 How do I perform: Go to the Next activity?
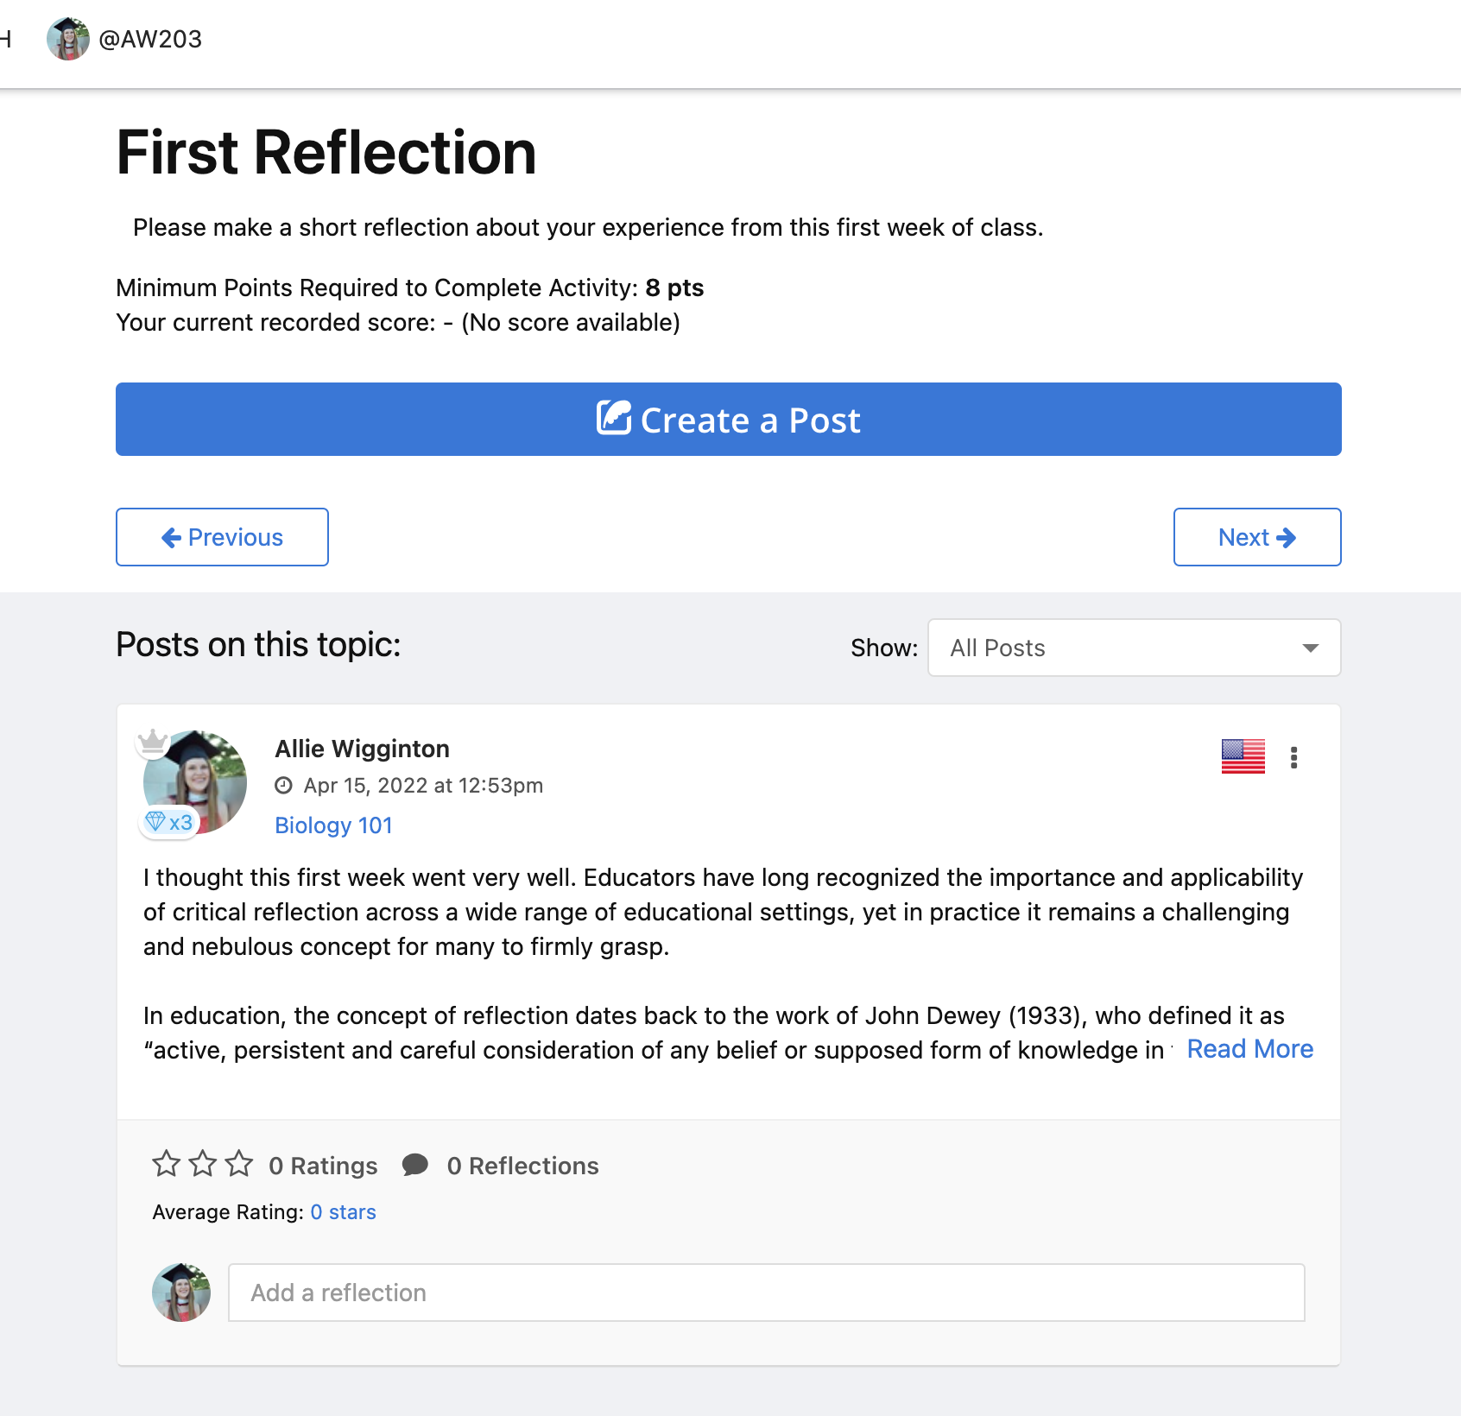1256,537
